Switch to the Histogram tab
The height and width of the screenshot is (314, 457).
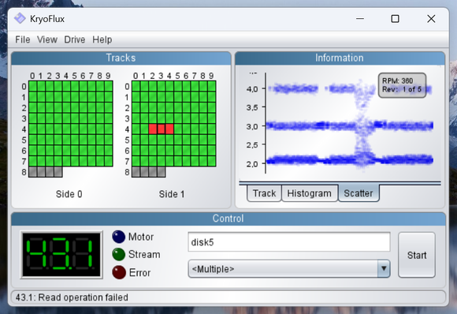point(309,193)
